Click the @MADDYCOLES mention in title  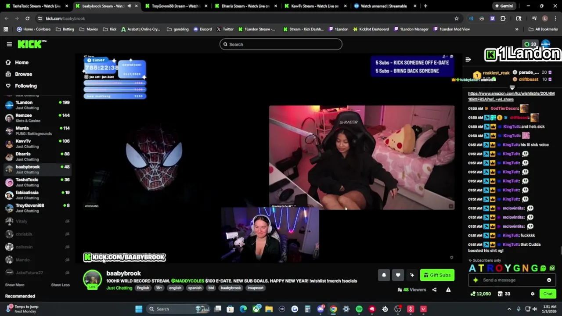tap(187, 281)
